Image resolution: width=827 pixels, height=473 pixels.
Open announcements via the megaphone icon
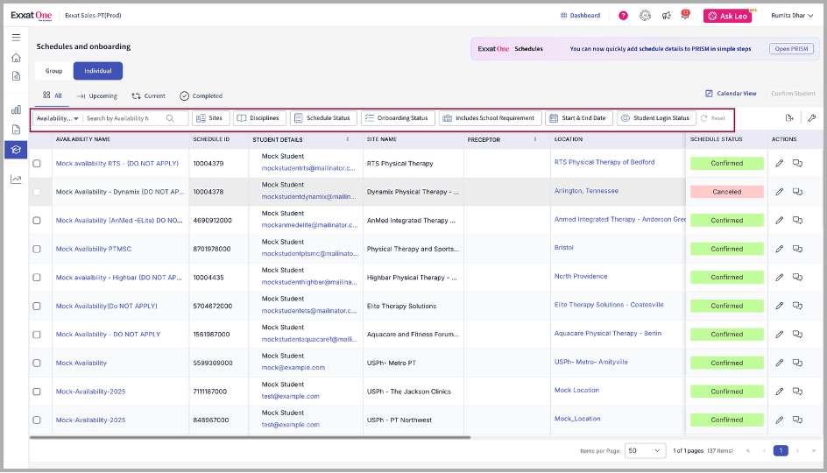point(667,16)
